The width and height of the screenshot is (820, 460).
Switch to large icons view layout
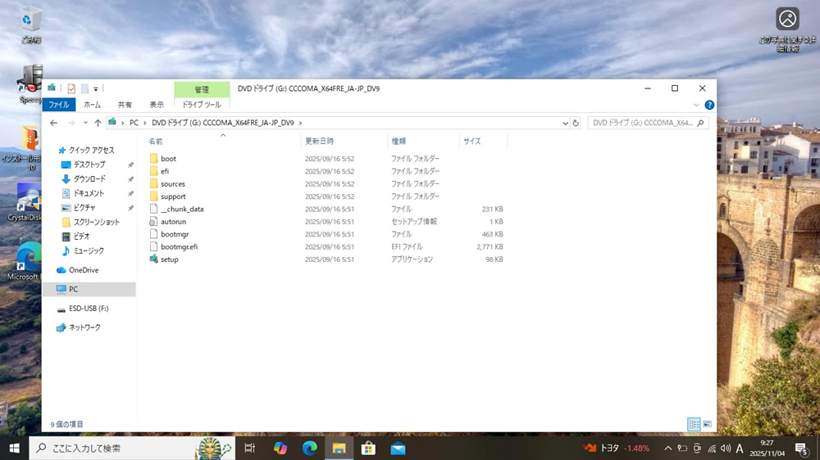707,424
